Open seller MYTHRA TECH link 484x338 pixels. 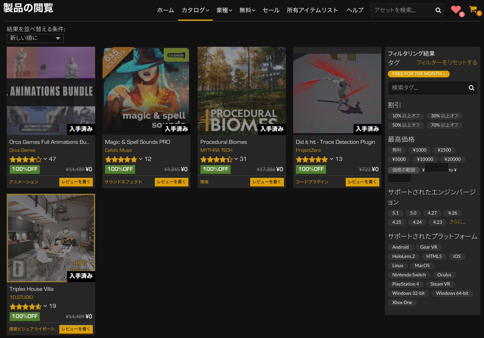click(x=216, y=150)
